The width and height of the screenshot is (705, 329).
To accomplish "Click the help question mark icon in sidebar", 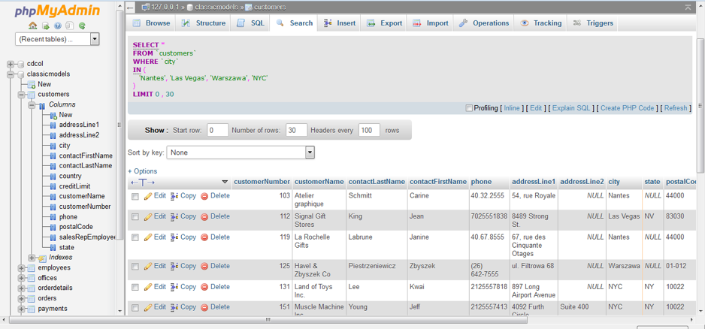I will (x=58, y=26).
